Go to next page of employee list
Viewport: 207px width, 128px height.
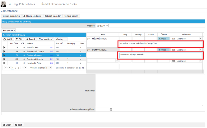pyautogui.click(x=22, y=68)
